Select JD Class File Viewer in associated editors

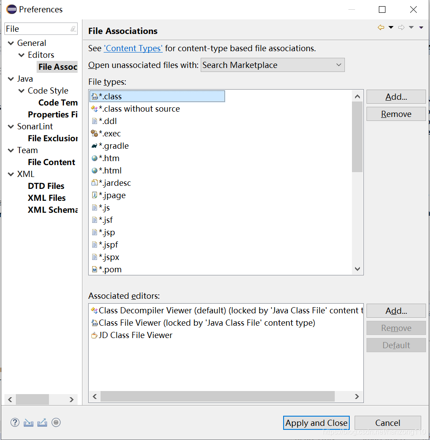127,335
